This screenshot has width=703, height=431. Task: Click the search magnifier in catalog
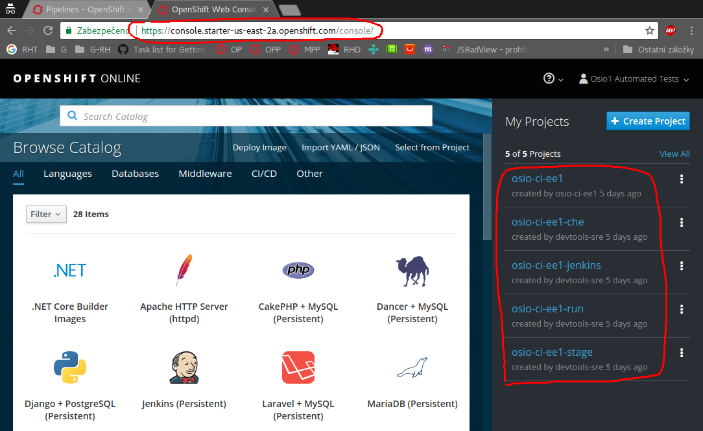pyautogui.click(x=72, y=116)
